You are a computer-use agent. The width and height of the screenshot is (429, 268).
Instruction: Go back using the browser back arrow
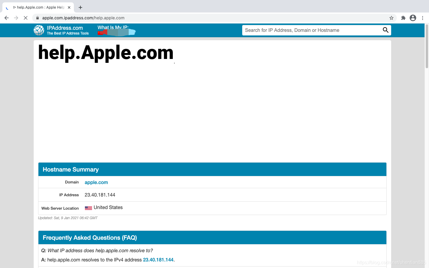[7, 18]
